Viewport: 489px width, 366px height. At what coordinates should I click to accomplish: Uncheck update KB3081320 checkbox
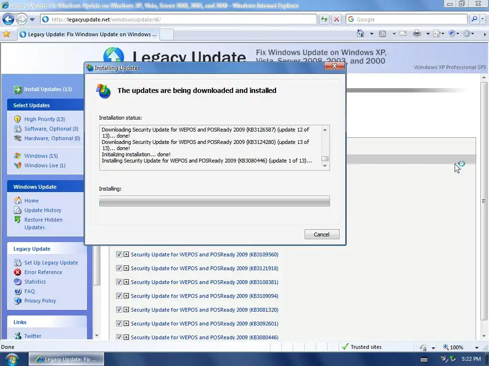tap(119, 310)
